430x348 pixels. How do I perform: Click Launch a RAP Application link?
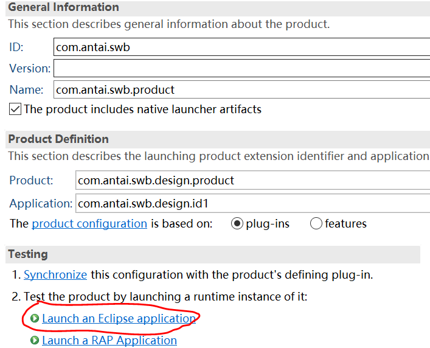(x=109, y=340)
